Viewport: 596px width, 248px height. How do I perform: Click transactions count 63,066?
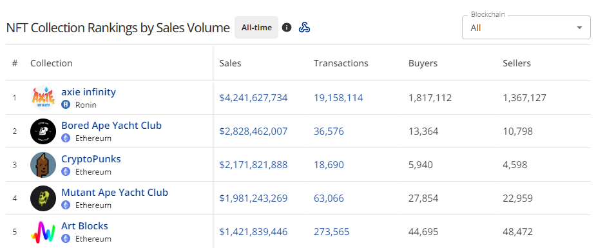click(x=329, y=198)
